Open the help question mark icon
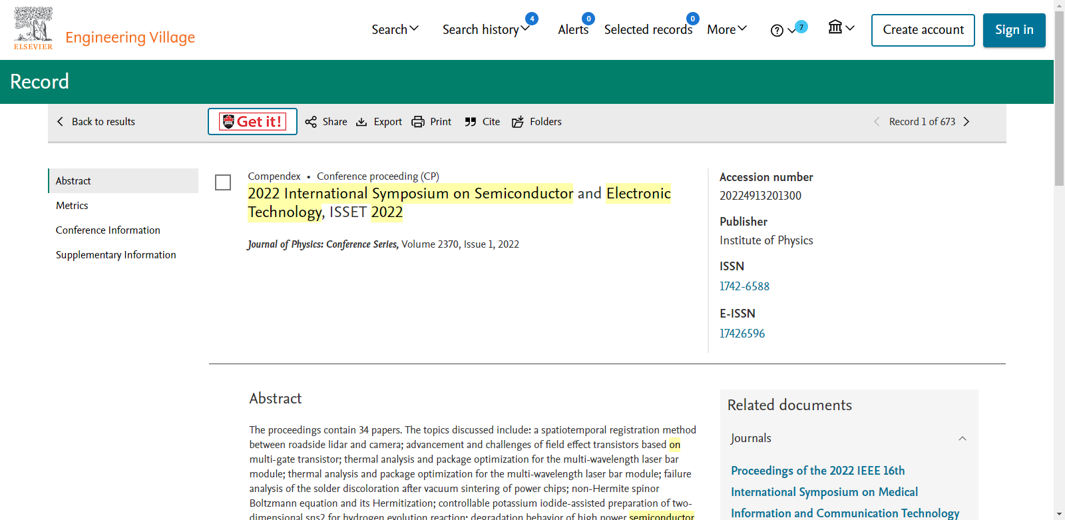This screenshot has height=520, width=1065. click(x=777, y=31)
